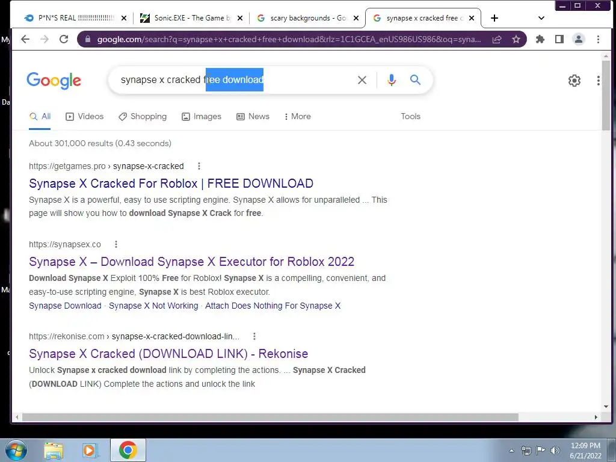Viewport: 616px width, 462px height.
Task: Submit search with magnifying glass icon
Action: (415, 80)
